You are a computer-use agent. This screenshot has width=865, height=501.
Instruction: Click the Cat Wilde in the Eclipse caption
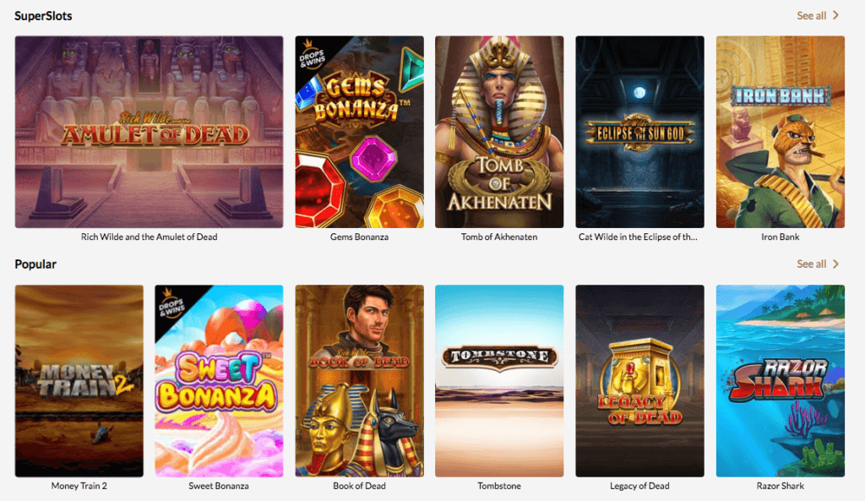[638, 237]
